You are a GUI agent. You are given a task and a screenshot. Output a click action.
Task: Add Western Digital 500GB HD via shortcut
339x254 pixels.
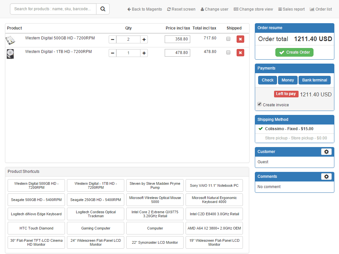(x=36, y=185)
